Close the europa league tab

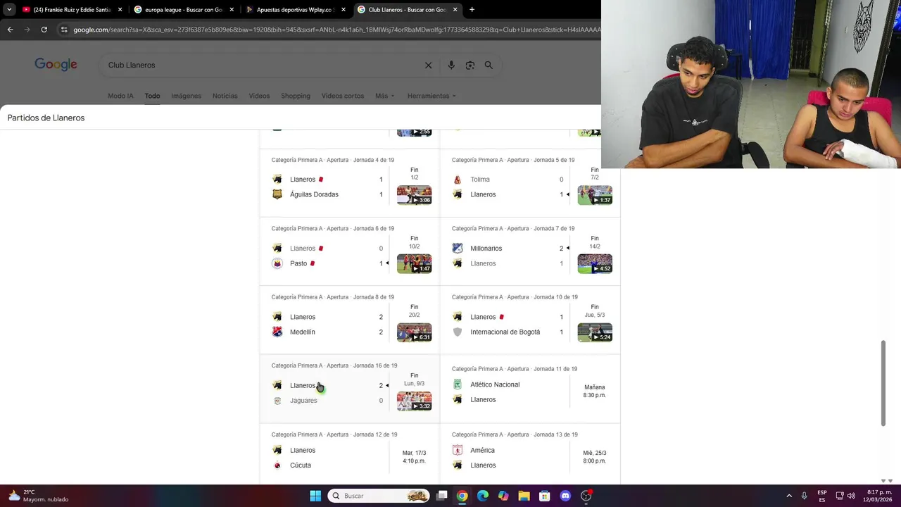pos(232,10)
